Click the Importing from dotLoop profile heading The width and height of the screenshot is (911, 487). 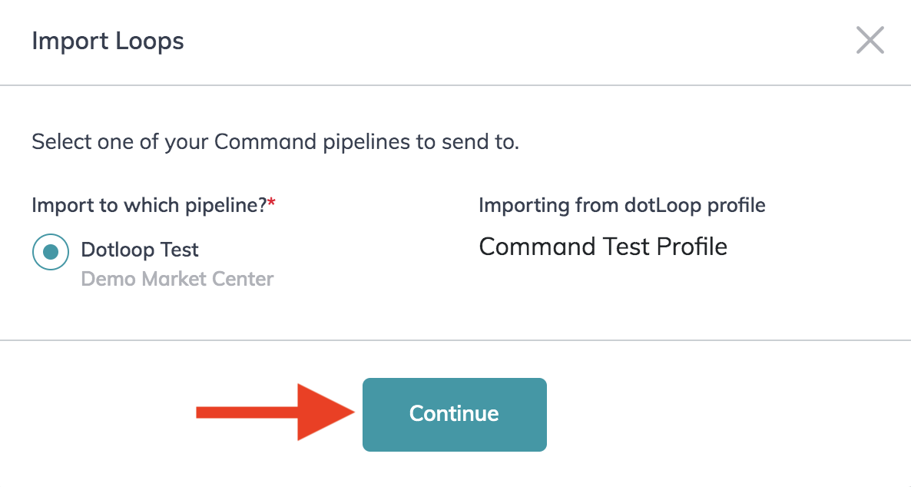[621, 205]
